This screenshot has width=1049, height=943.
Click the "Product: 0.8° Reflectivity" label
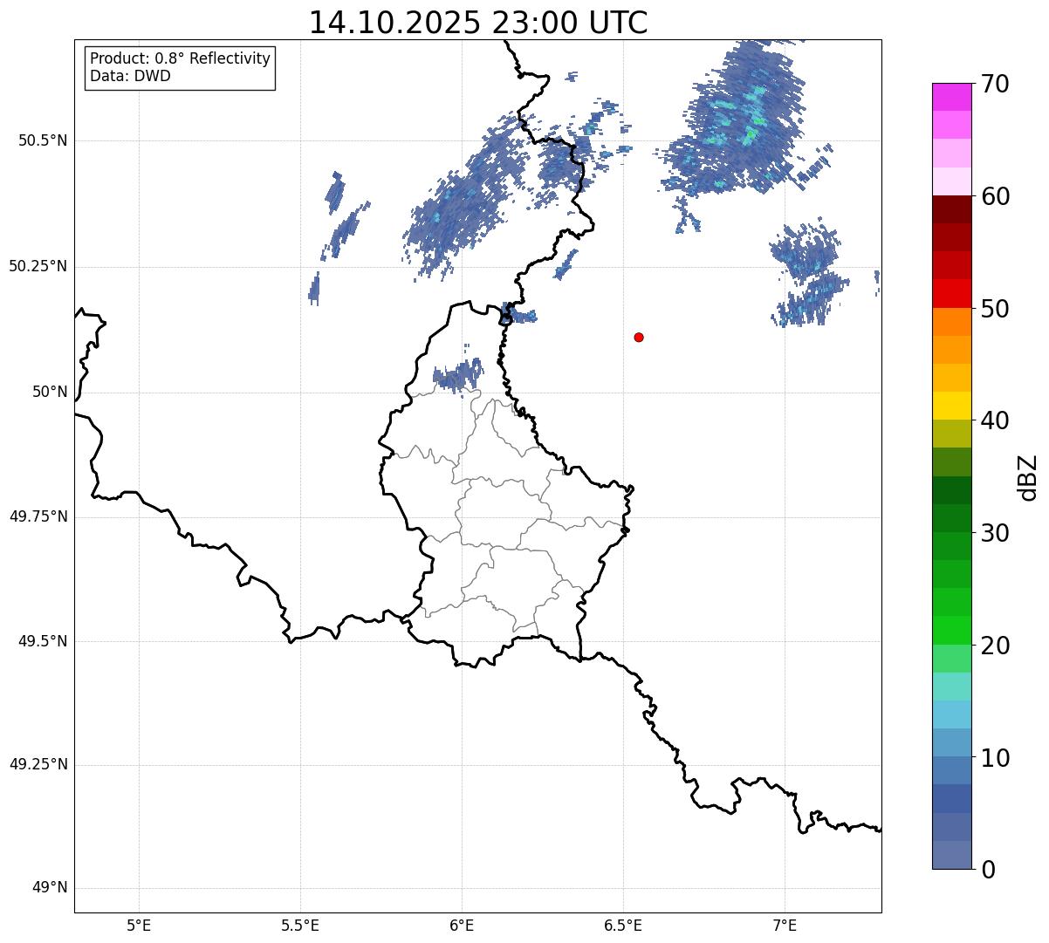tap(181, 58)
